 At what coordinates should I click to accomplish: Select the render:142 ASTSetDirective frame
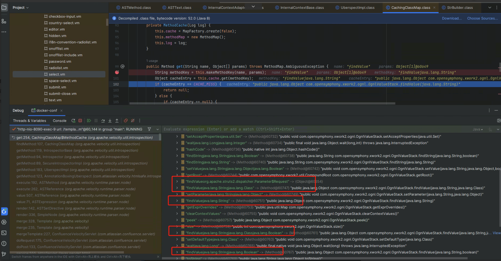pos(85,208)
